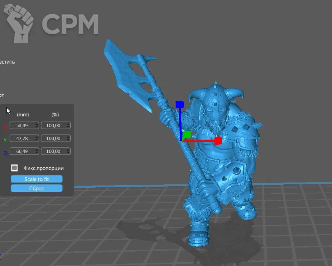Image resolution: width=332 pixels, height=266 pixels.
Task: Click the X percent field spinner arrows
Action: coord(68,126)
